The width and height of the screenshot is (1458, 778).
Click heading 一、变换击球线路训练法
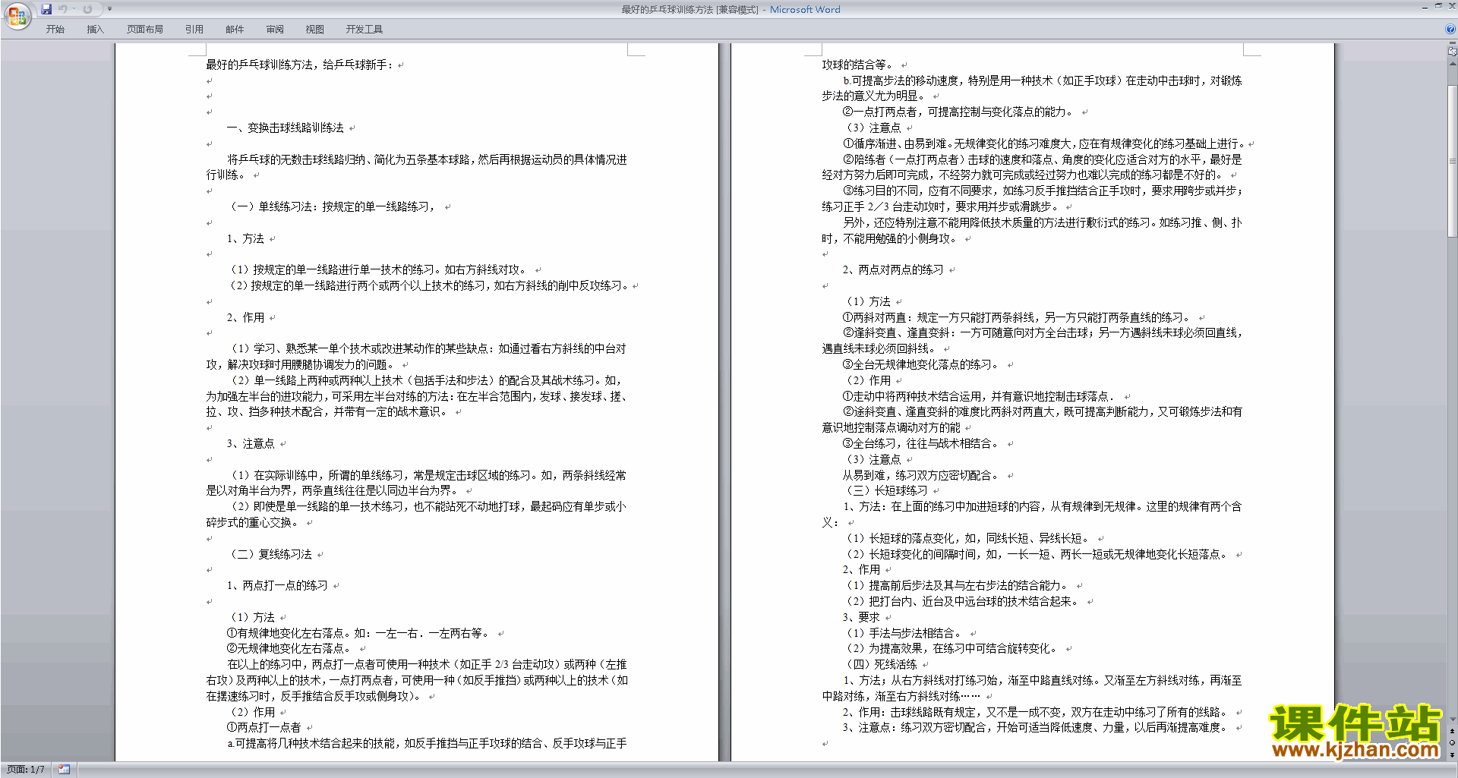[x=286, y=128]
